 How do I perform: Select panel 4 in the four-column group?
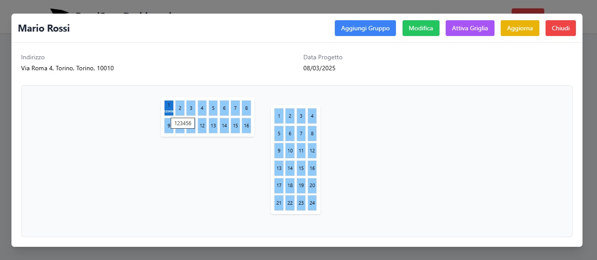point(312,116)
